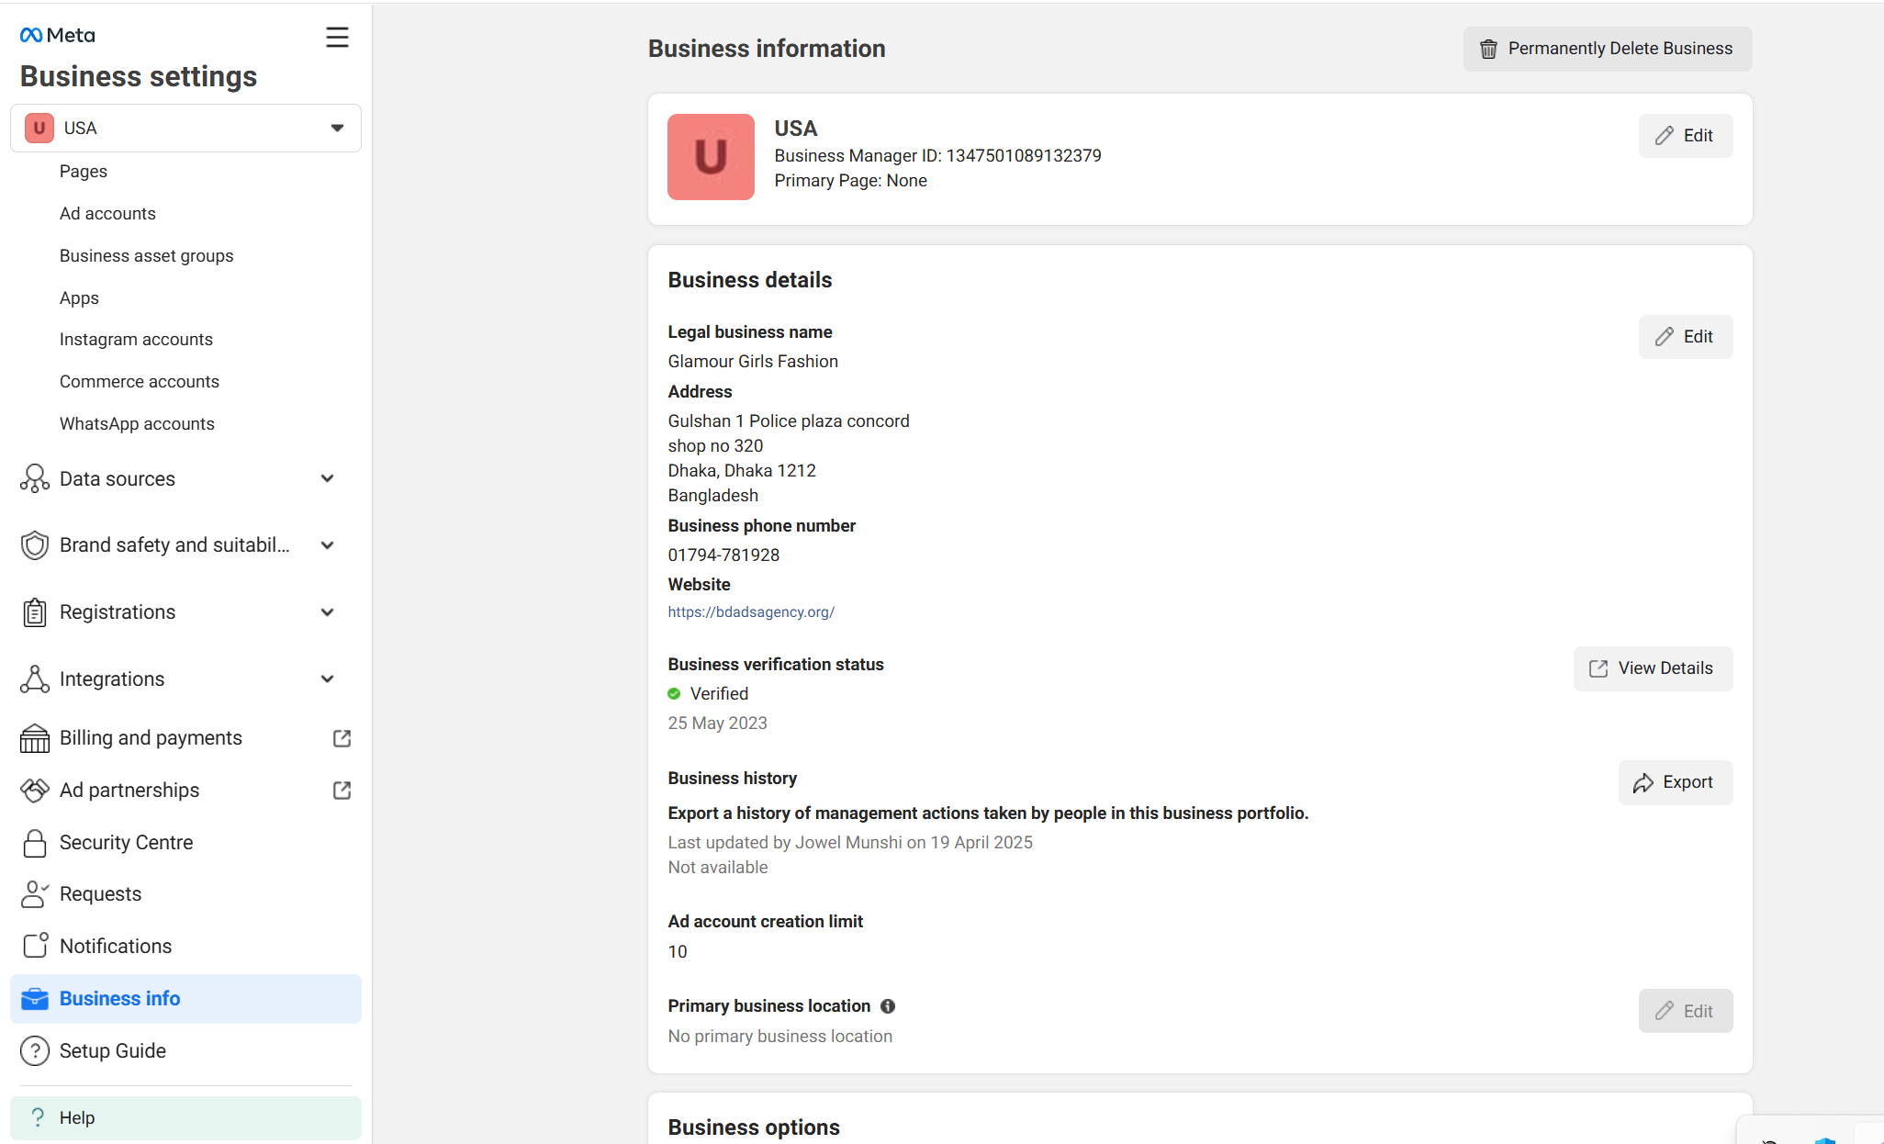The width and height of the screenshot is (1884, 1144).
Task: Go to WhatsApp accounts
Action: tap(137, 423)
